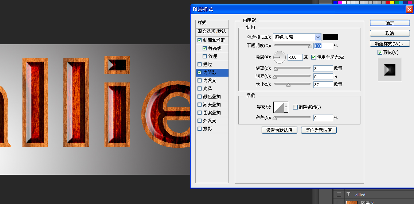Uncheck 斜面和浮雕 checkbox
Image resolution: width=414 pixels, height=204 pixels.
click(200, 41)
